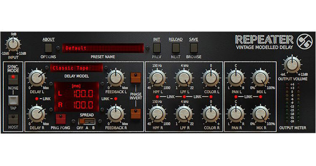This screenshot has width=316, height=166.
Task: Select sync mode None button
Action: (x=13, y=80)
